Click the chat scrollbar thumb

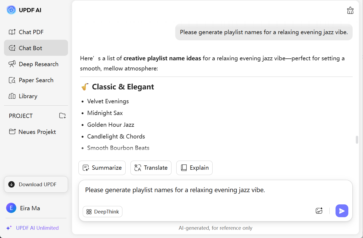tap(357, 140)
